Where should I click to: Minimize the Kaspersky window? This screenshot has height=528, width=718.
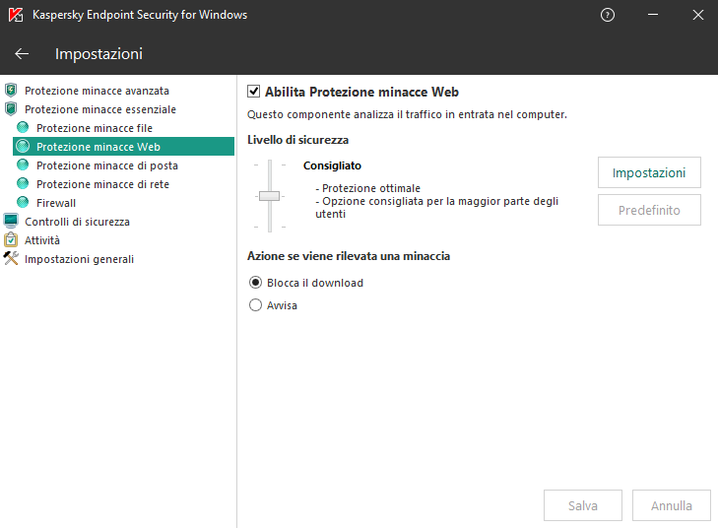point(653,15)
